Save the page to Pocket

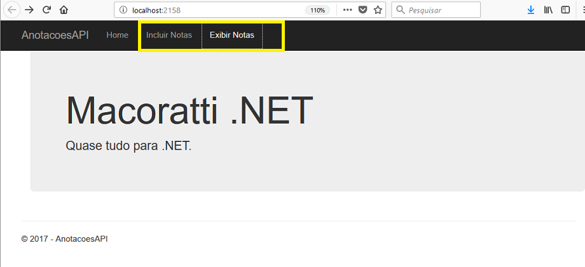(x=362, y=10)
